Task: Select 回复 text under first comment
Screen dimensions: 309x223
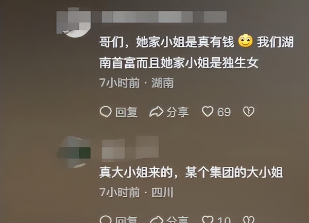Action: coord(126,112)
